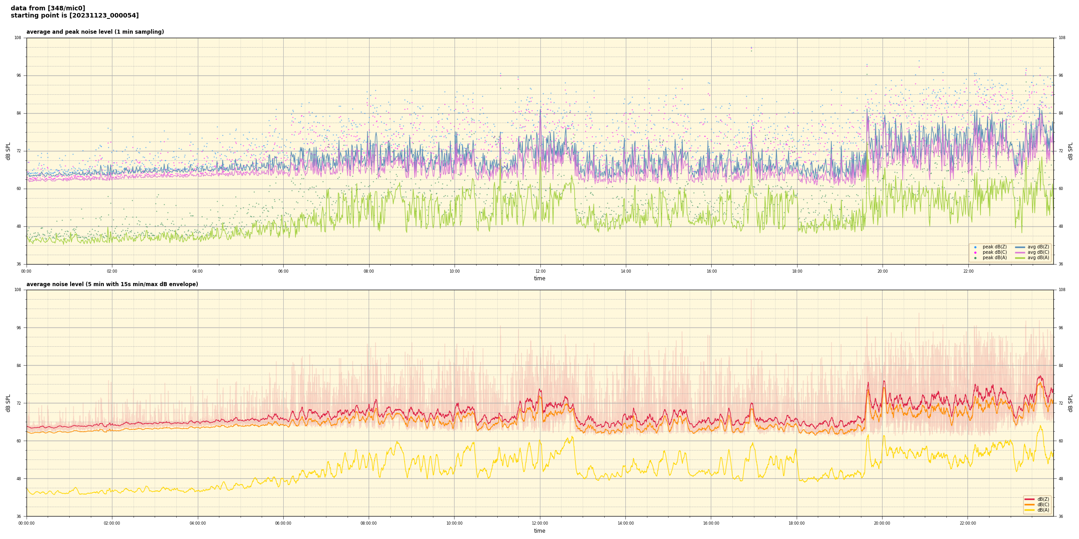Click the red dB(Z) entry in bottom legend
Screen dimensions: 1079x539
click(x=1030, y=499)
